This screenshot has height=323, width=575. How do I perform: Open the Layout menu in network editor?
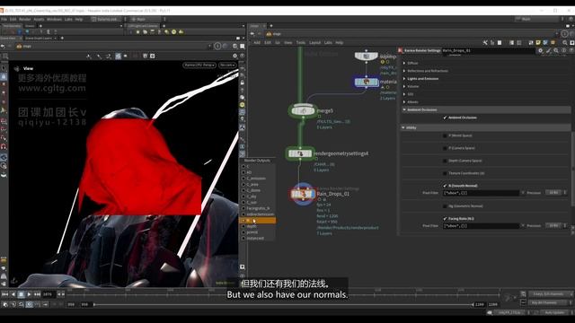click(314, 43)
